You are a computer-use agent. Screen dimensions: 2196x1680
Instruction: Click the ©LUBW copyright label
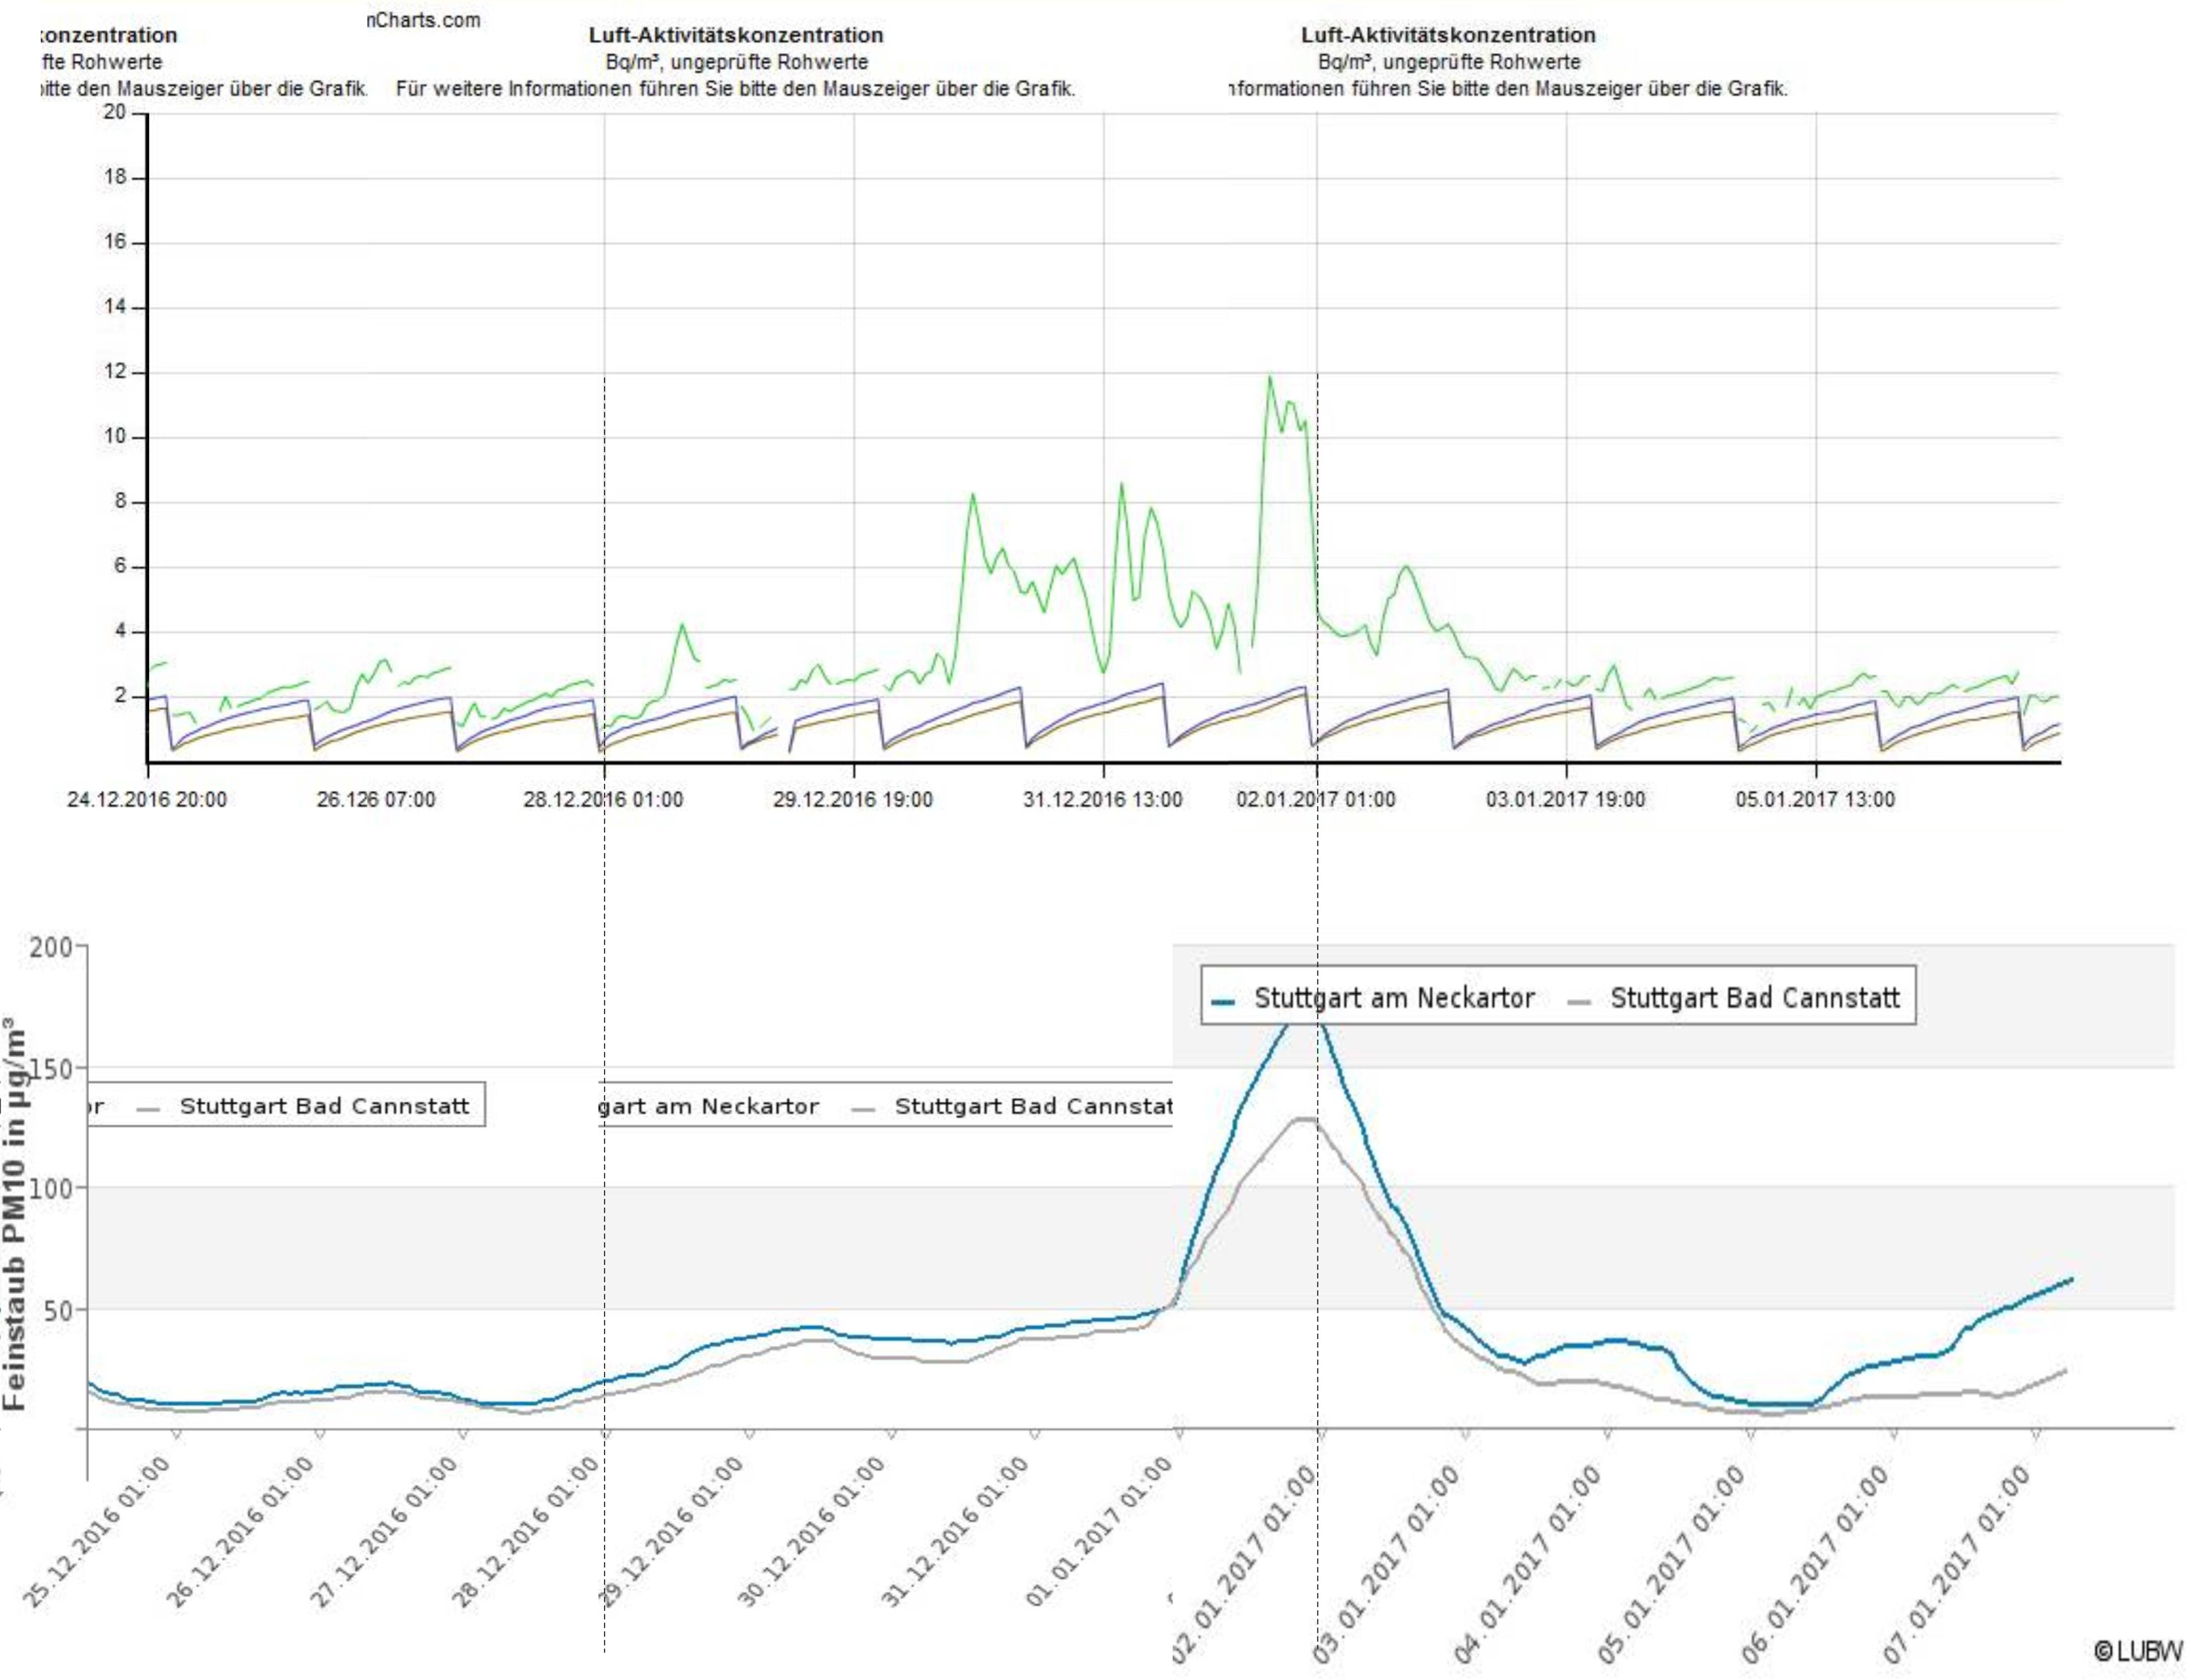(x=2138, y=1651)
